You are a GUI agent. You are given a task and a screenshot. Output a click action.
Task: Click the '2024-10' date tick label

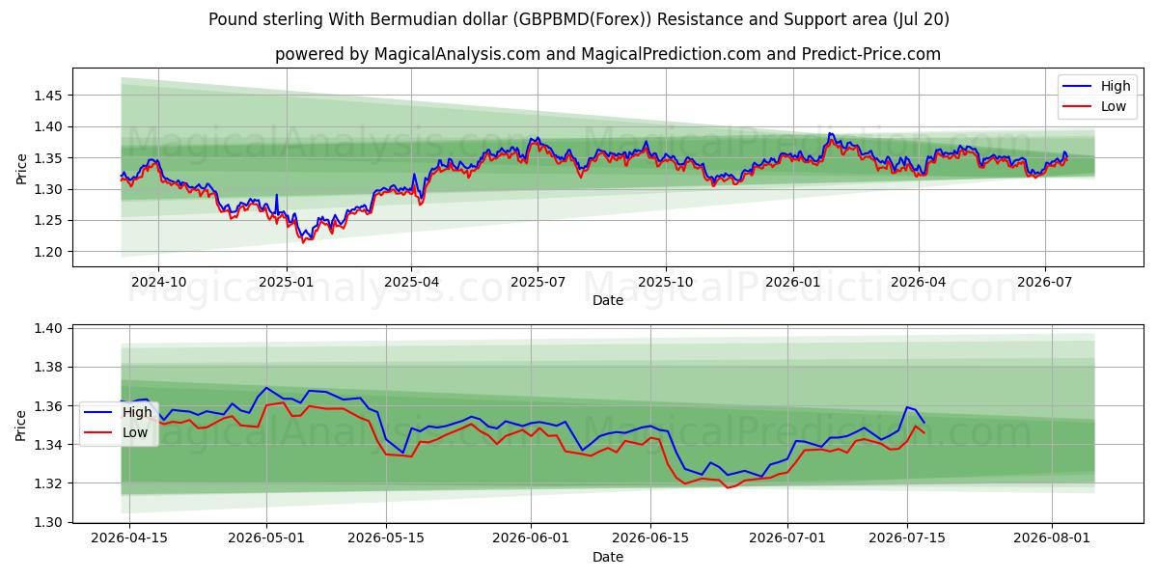click(158, 282)
